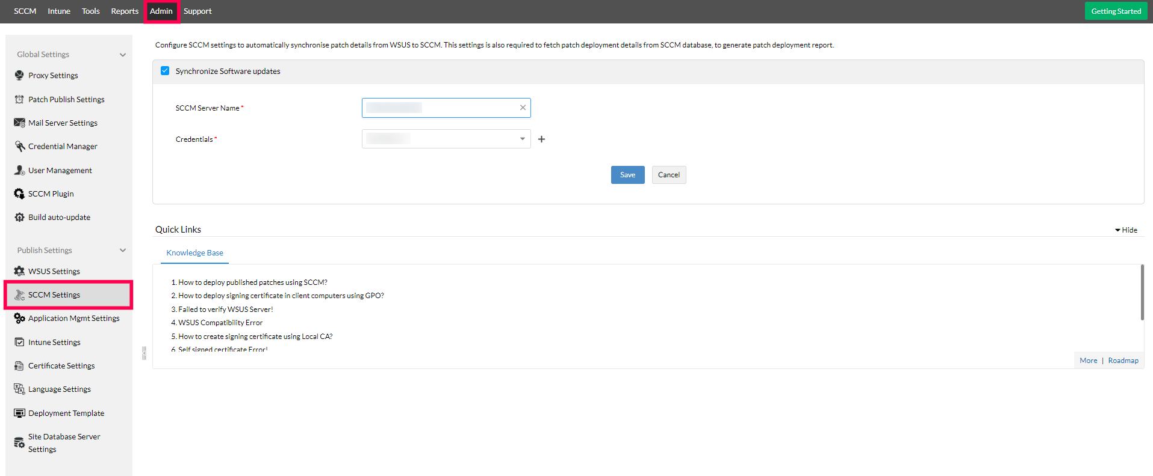The width and height of the screenshot is (1153, 476).
Task: Click the Certificate Settings icon
Action: click(19, 365)
